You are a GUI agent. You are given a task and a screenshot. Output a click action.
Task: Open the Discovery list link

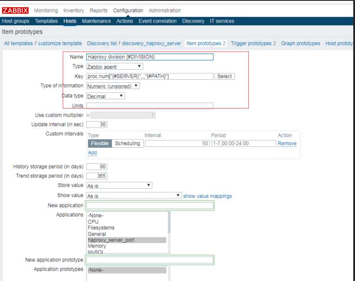coord(102,43)
